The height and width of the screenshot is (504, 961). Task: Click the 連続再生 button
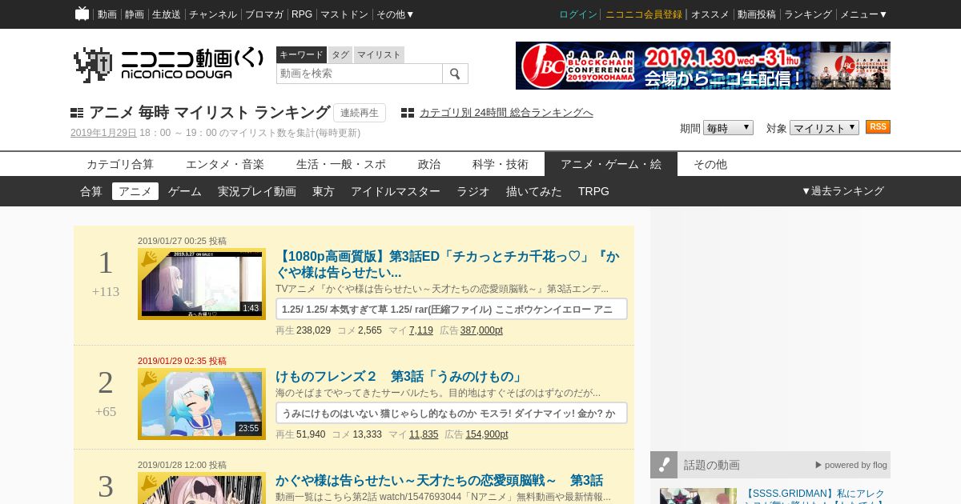pyautogui.click(x=360, y=113)
